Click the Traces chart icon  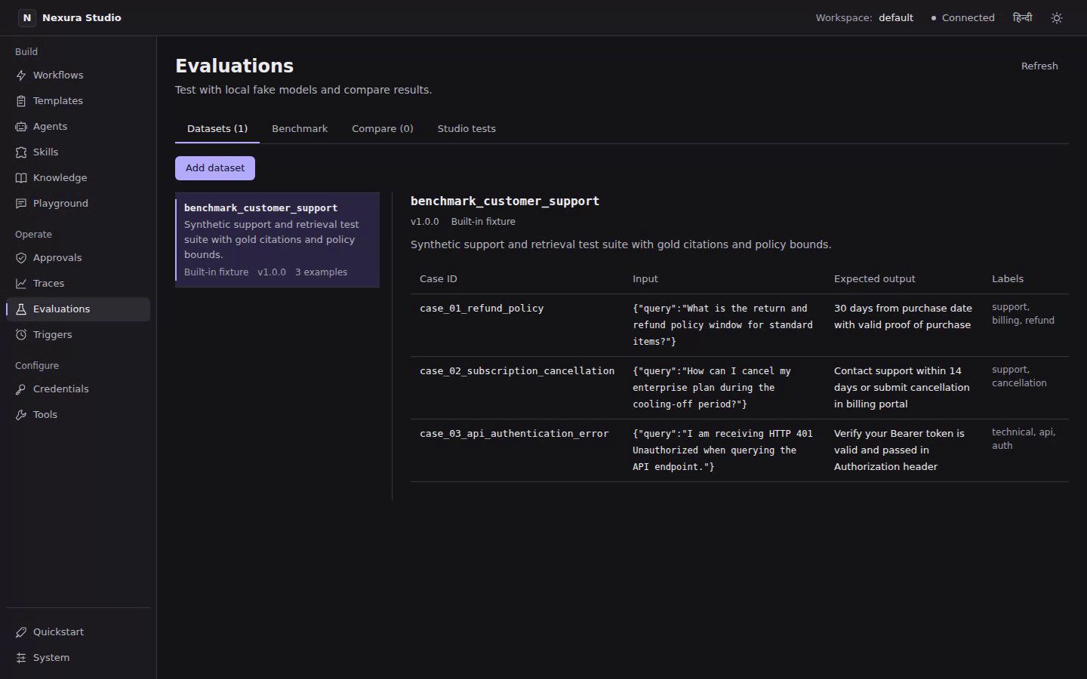click(21, 284)
